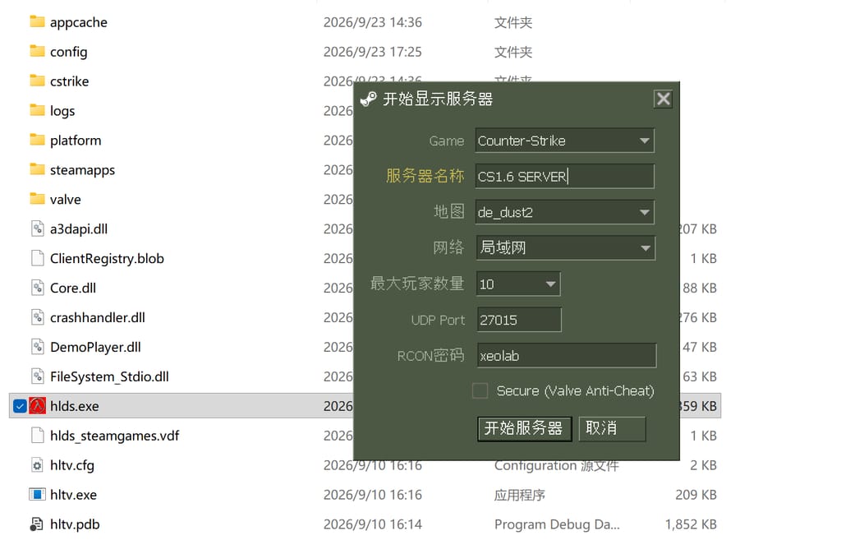This screenshot has width=841, height=540.
Task: Click the crashhandler.dll file icon
Action: (x=37, y=317)
